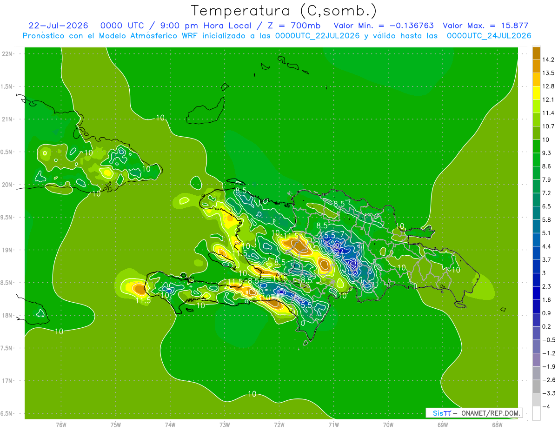Click the "0000UTC_24JUL2026" valid-until time text
The width and height of the screenshot is (558, 431).
click(489, 36)
